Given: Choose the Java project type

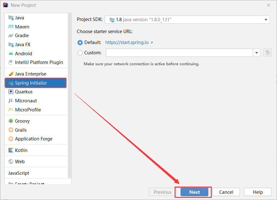Looking at the screenshot, I should pyautogui.click(x=36, y=18).
